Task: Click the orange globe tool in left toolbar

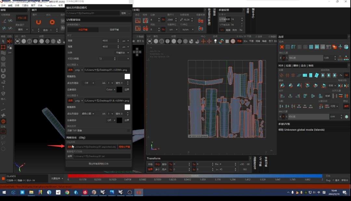Action: point(3,121)
